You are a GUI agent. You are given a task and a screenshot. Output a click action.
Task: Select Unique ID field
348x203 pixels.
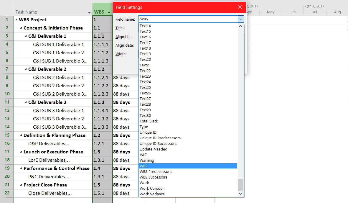pos(188,132)
